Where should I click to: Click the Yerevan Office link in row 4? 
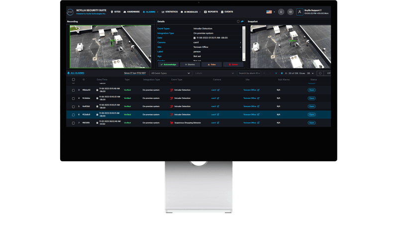pyautogui.click(x=250, y=98)
